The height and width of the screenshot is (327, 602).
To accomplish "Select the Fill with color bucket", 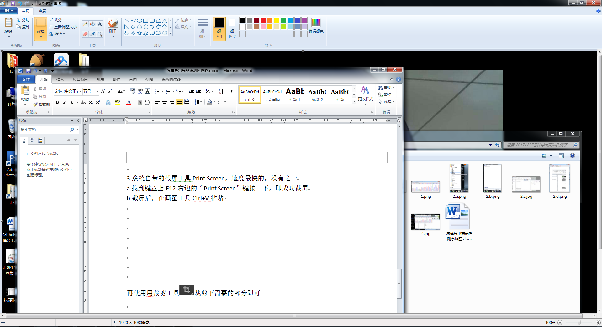I will click(92, 24).
